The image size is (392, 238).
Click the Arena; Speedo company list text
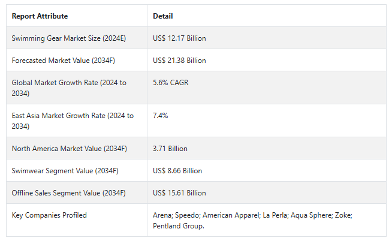176,215
